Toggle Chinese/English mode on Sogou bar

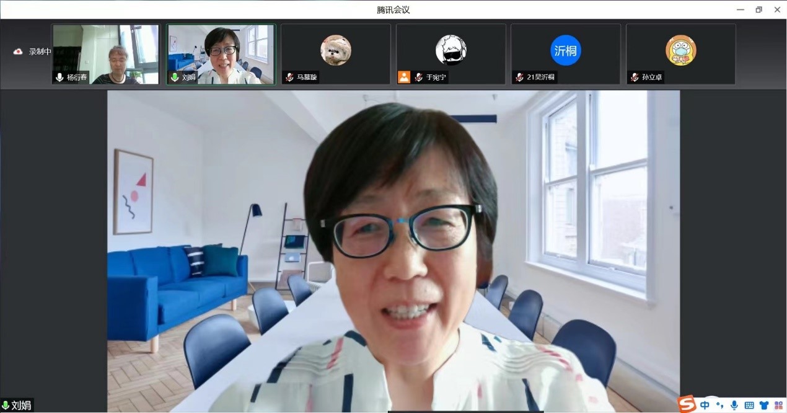click(x=705, y=405)
